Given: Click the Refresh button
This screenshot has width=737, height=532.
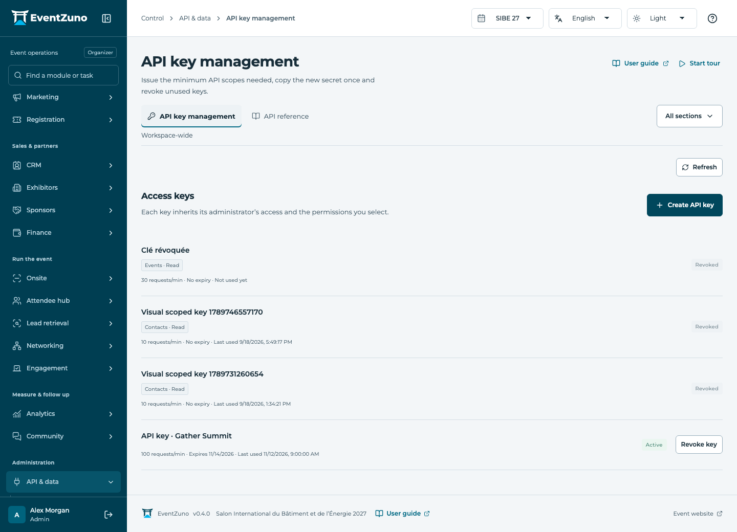Looking at the screenshot, I should (x=699, y=167).
